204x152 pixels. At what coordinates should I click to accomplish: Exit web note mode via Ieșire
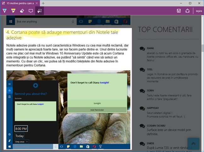tap(199, 11)
